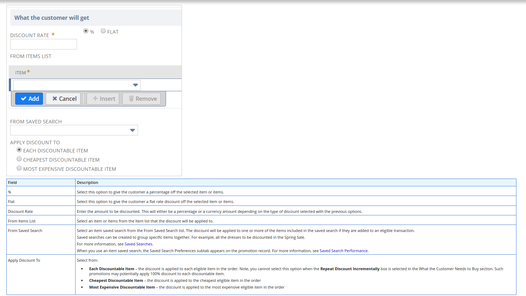Click the What the customer will get header
The width and height of the screenshot is (526, 296).
pyautogui.click(x=52, y=18)
